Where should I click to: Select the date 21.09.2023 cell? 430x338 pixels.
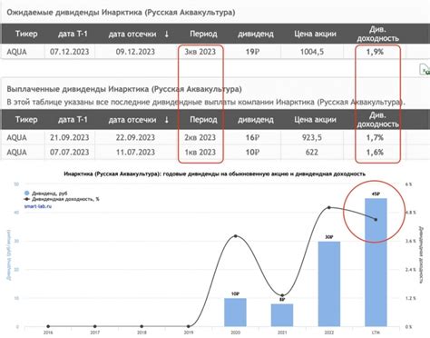click(x=70, y=137)
